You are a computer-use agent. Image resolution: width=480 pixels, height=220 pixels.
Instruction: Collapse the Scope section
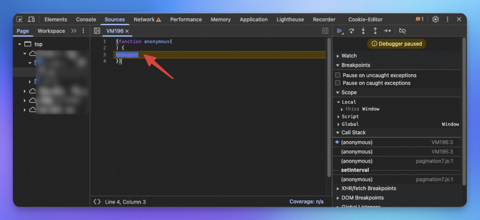338,92
